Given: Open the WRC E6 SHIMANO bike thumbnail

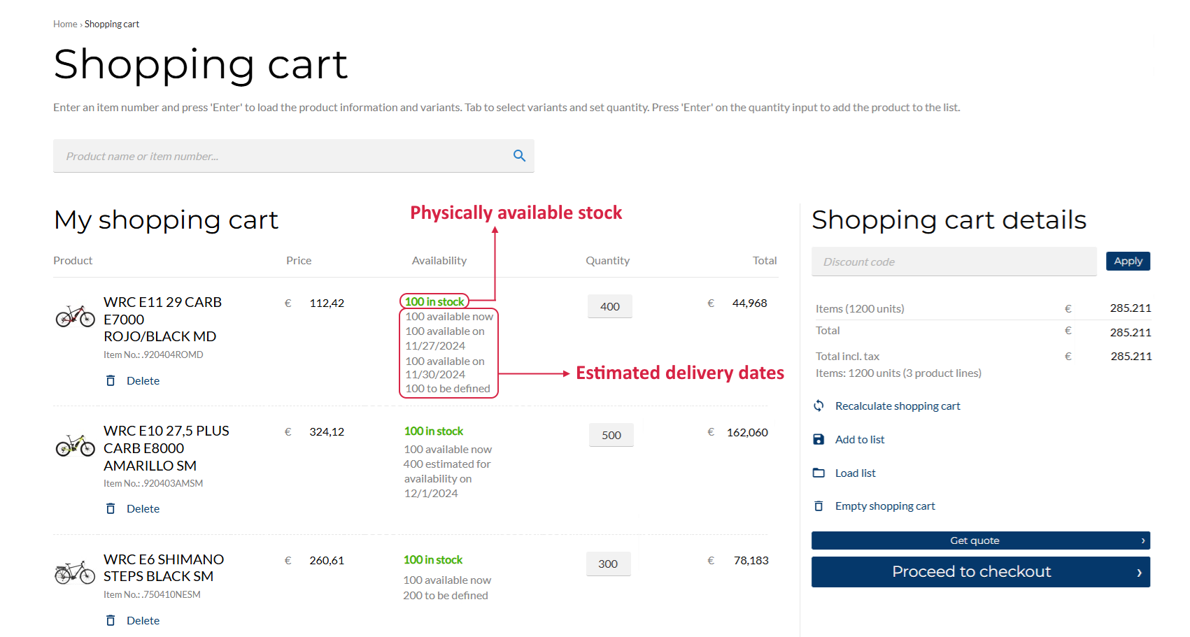Looking at the screenshot, I should (76, 573).
